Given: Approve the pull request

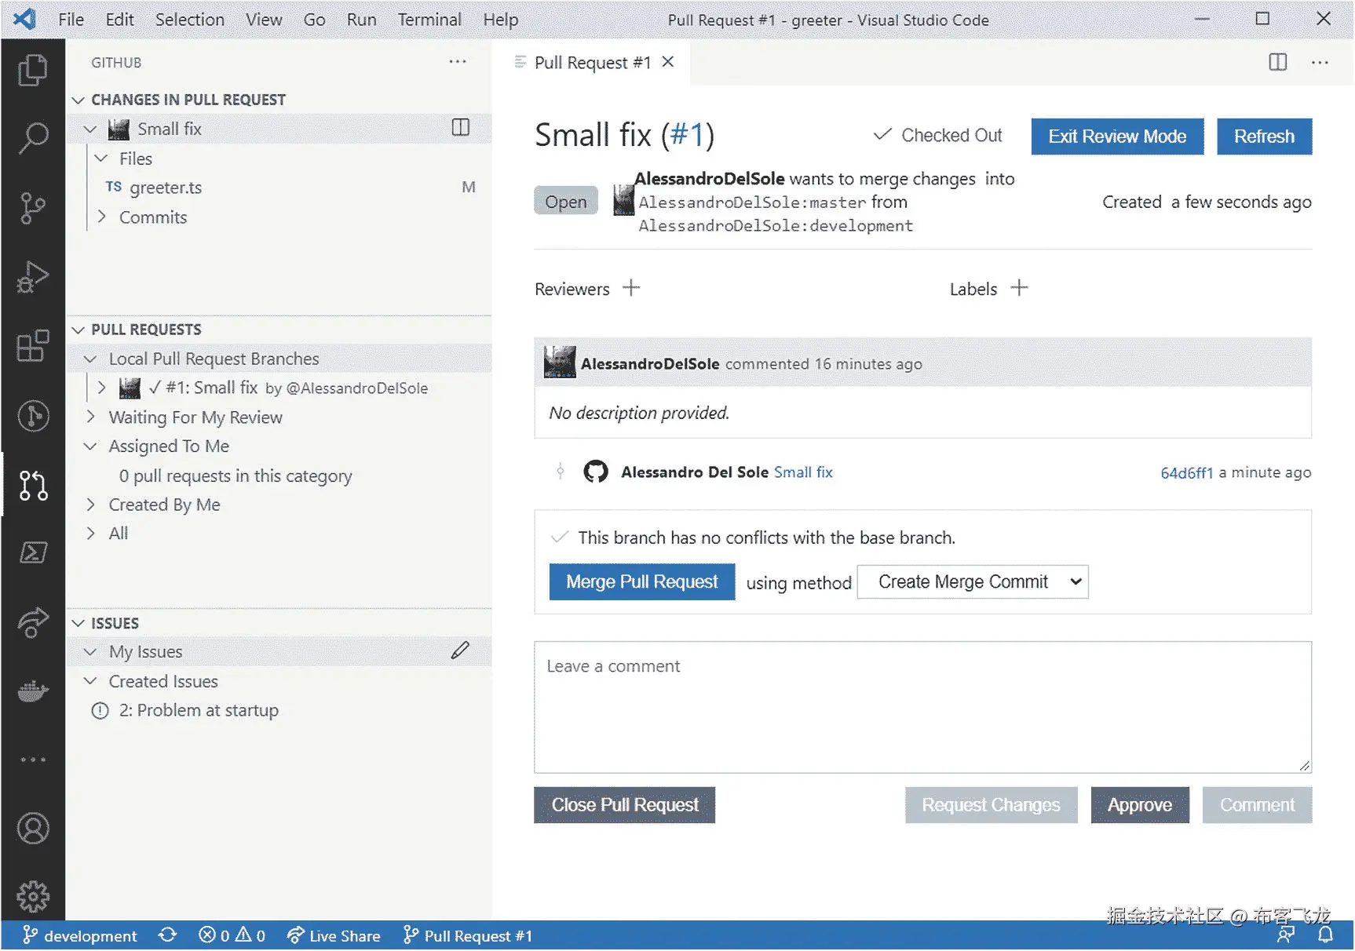Looking at the screenshot, I should coord(1140,805).
